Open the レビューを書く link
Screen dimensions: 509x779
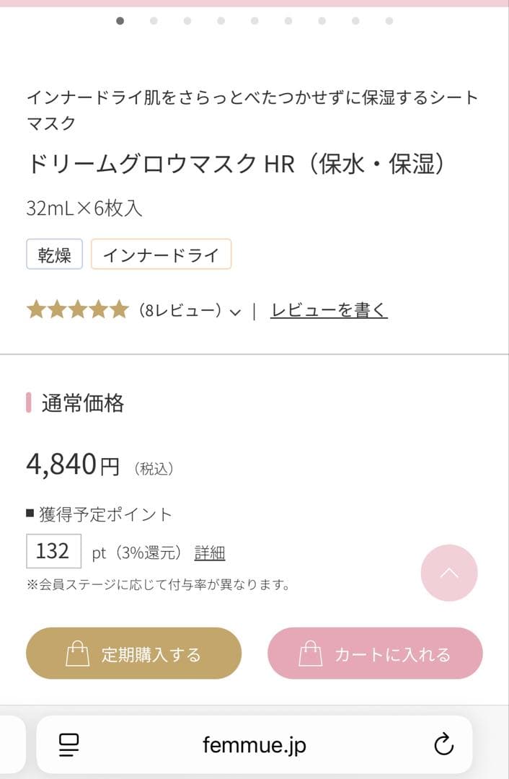329,310
